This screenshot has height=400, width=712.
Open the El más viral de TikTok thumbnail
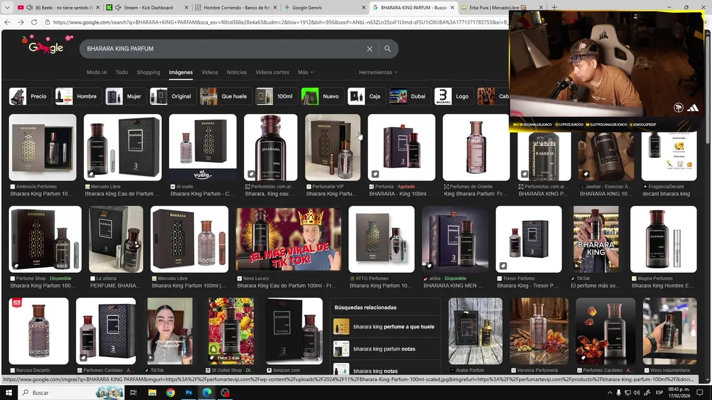pos(288,239)
